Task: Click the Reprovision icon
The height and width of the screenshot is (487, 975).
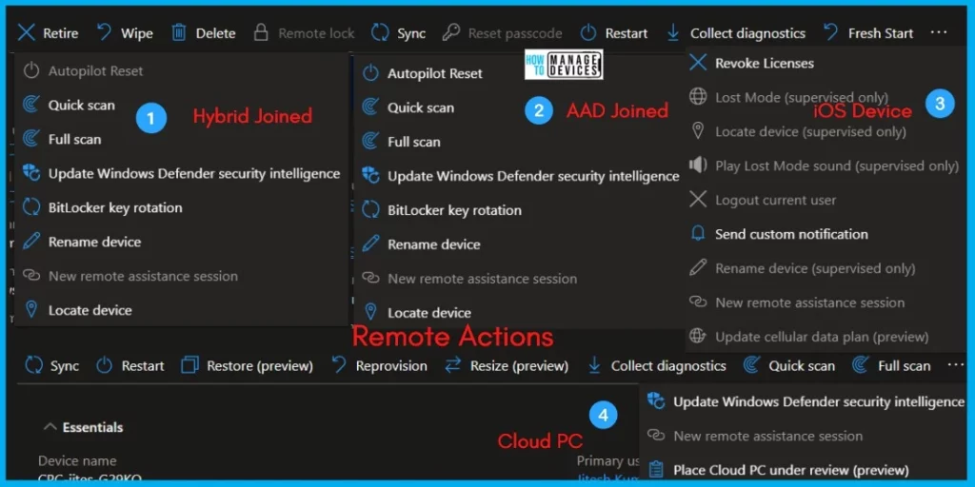Action: (x=339, y=365)
